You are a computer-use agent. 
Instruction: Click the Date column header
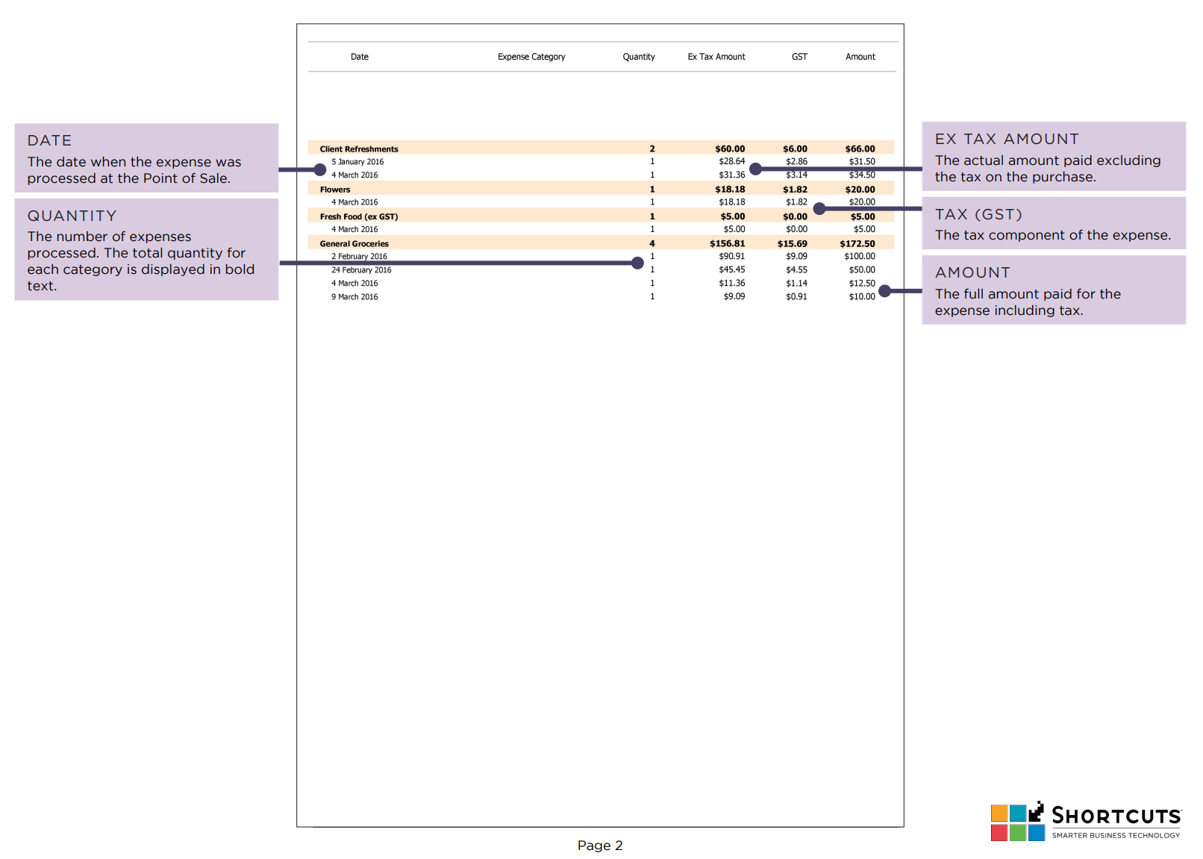point(360,57)
